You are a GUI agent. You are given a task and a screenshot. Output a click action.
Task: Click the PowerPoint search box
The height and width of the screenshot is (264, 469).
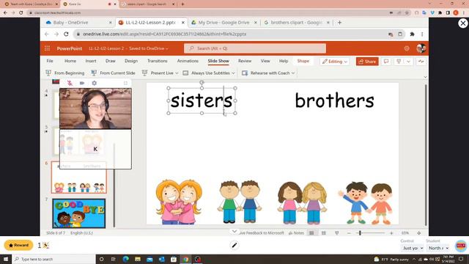pyautogui.click(x=255, y=48)
